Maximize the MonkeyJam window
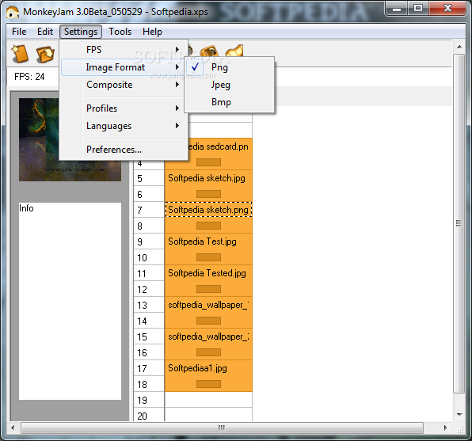The height and width of the screenshot is (441, 472). (x=418, y=9)
